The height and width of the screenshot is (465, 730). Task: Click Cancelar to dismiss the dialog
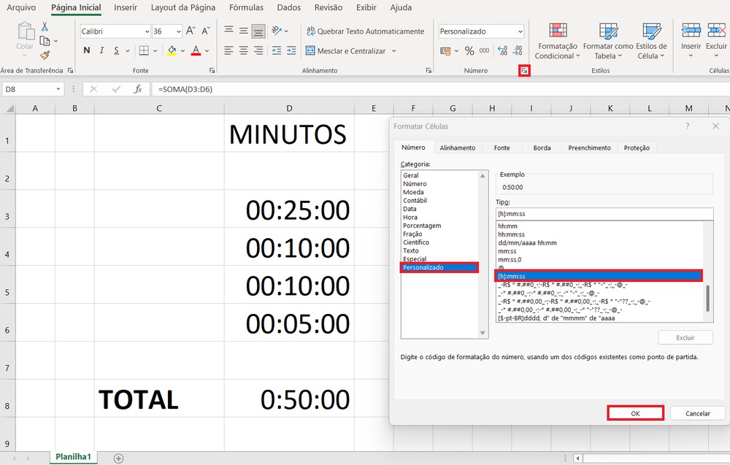pyautogui.click(x=697, y=412)
